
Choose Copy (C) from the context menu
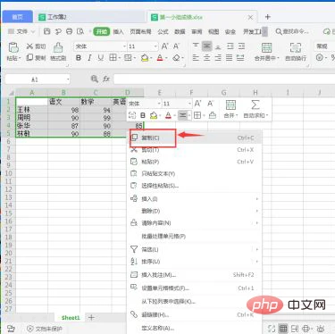[195, 138]
